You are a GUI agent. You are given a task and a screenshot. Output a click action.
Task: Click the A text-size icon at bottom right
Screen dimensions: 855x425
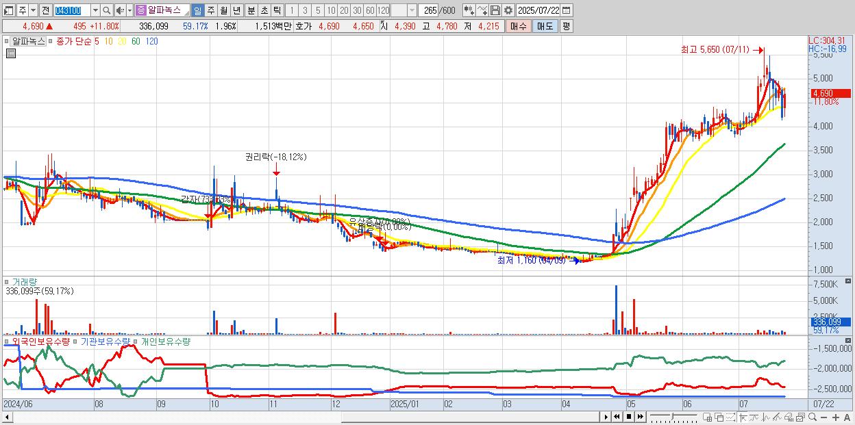pos(847,417)
